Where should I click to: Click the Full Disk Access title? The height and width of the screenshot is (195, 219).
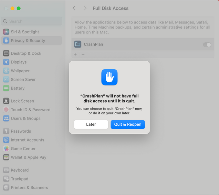click(x=111, y=8)
